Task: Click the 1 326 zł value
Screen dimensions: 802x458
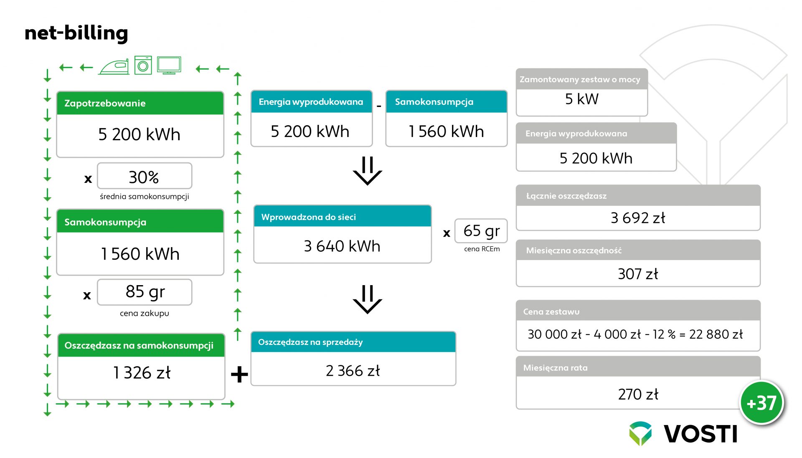Action: tap(142, 372)
